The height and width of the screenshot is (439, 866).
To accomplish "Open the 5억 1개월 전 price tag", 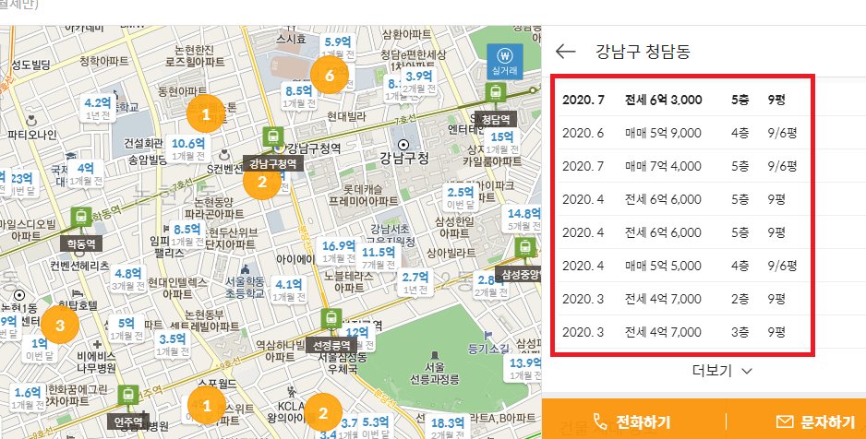I will (x=126, y=328).
